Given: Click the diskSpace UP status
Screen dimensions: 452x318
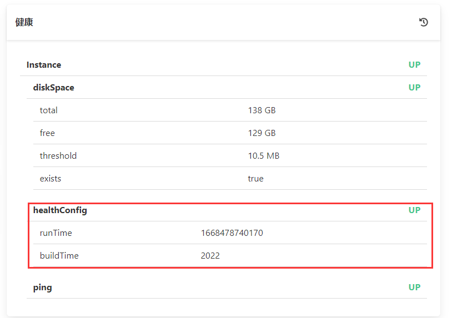Looking at the screenshot, I should [x=414, y=88].
